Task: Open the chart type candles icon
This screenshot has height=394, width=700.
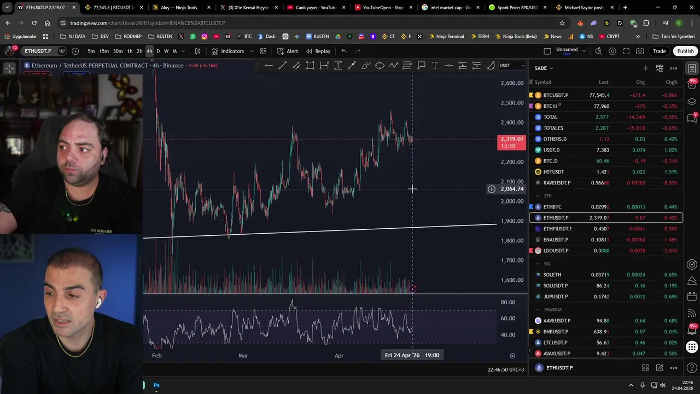Action: pos(197,51)
